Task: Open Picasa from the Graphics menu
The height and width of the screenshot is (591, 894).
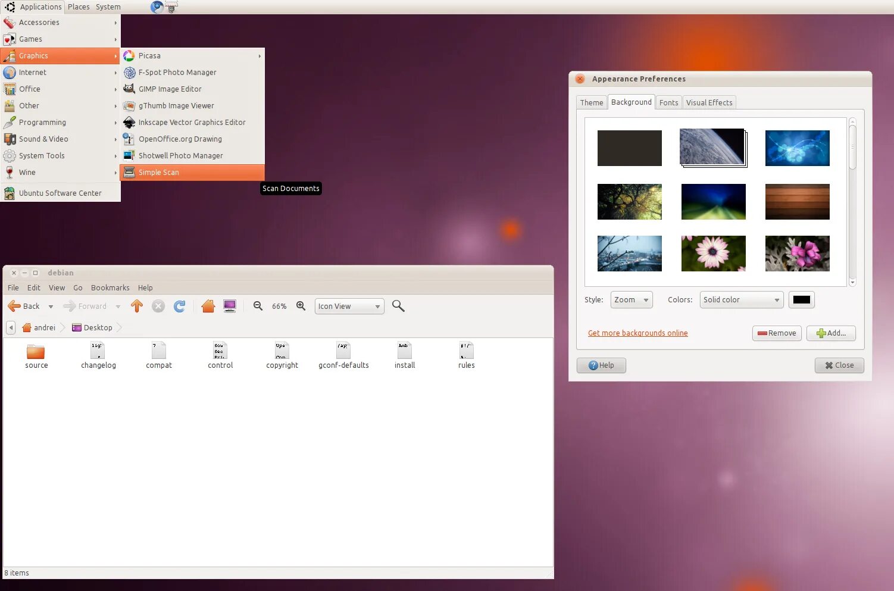Action: click(x=192, y=56)
